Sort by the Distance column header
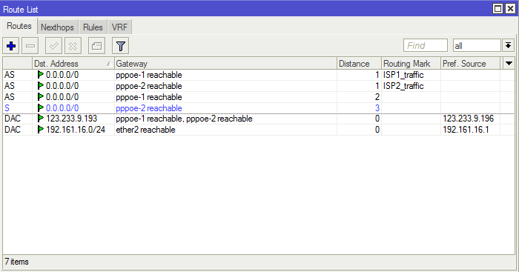This screenshot has width=519, height=272. coord(359,63)
